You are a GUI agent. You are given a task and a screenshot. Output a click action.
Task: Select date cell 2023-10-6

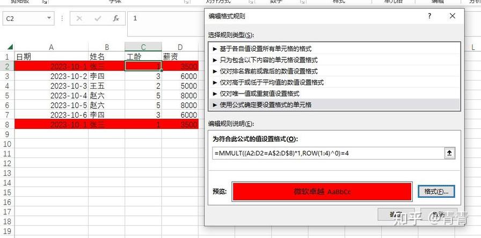pos(51,115)
